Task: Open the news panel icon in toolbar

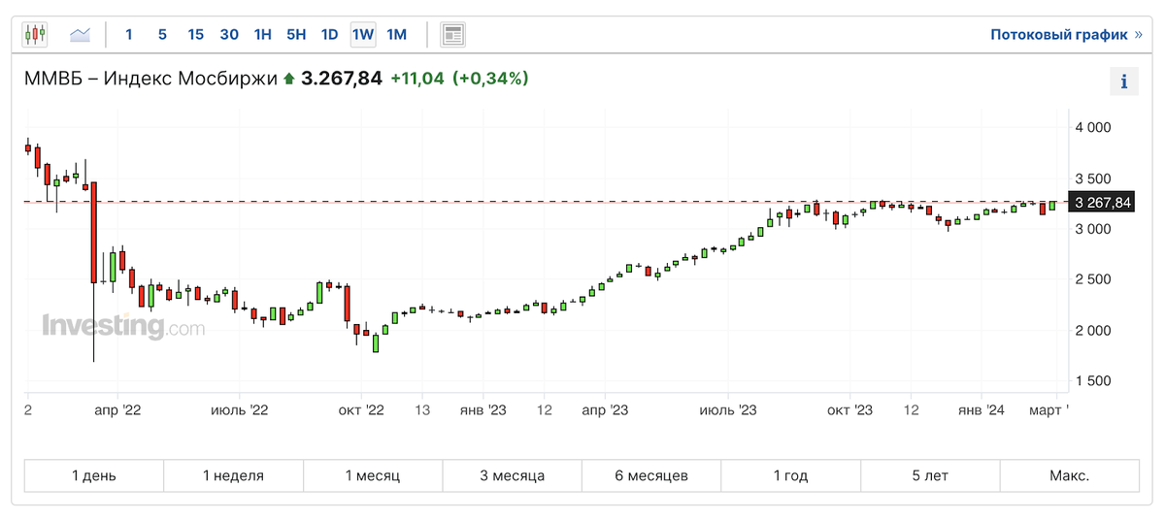Action: click(x=452, y=35)
